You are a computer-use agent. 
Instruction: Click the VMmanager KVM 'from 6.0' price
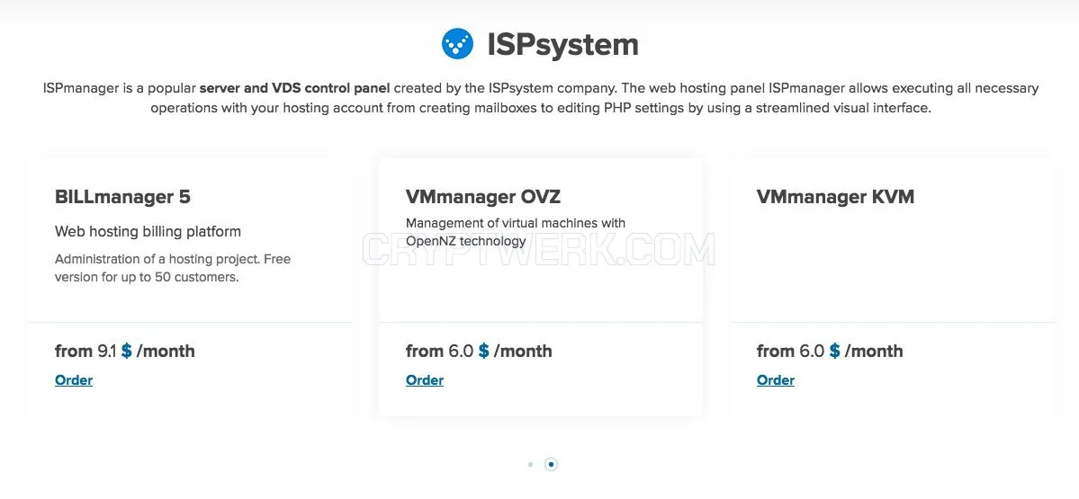830,351
